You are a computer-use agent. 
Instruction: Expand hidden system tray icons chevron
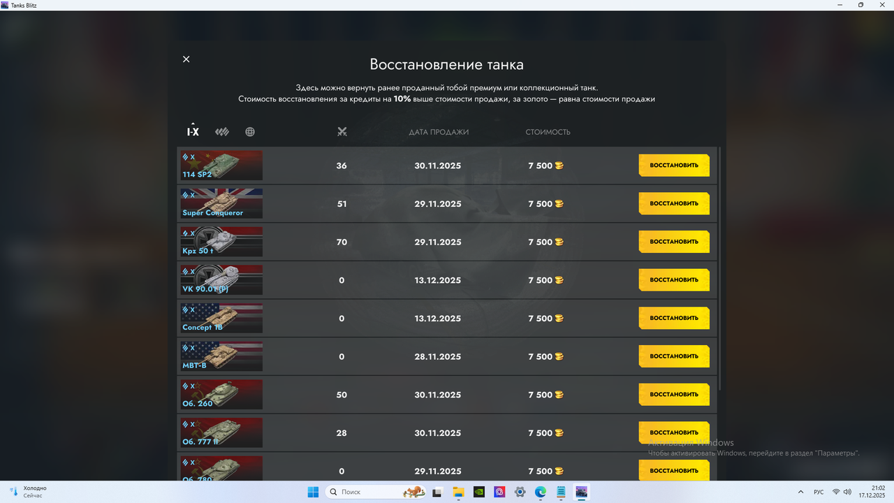(800, 492)
